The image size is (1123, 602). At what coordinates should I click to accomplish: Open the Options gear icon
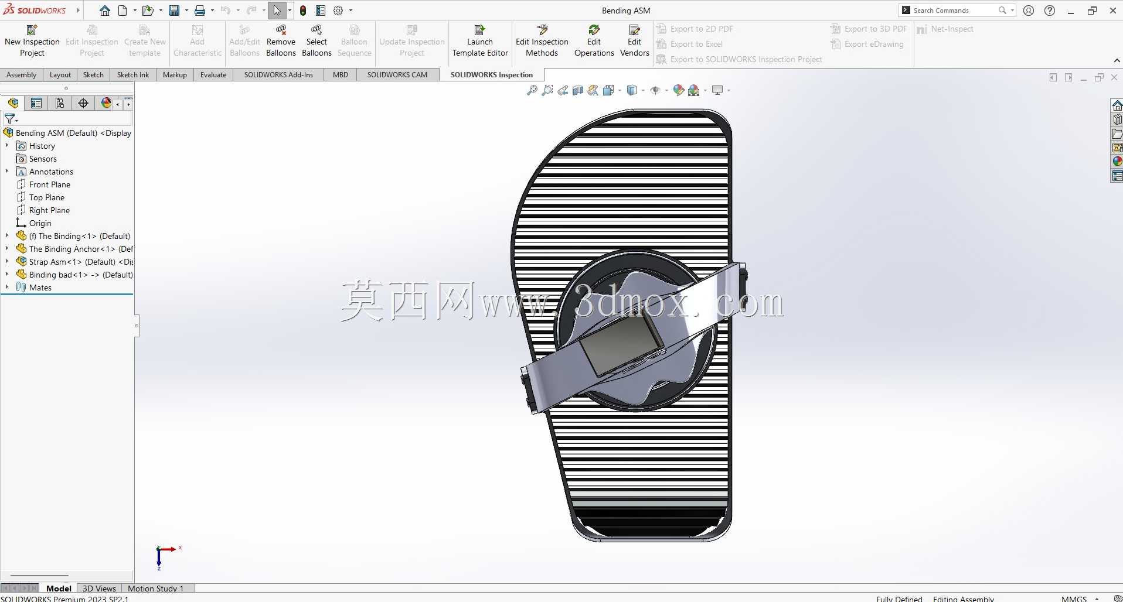pyautogui.click(x=338, y=11)
